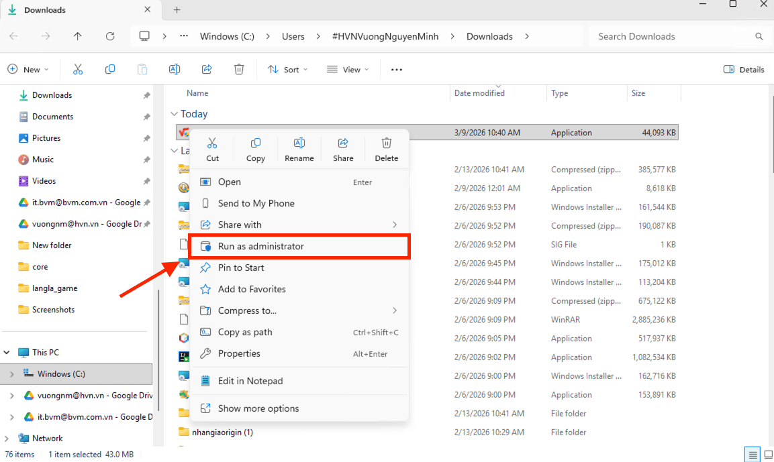Share the selected file from the toolbar
This screenshot has width=774, height=462.
(x=207, y=69)
